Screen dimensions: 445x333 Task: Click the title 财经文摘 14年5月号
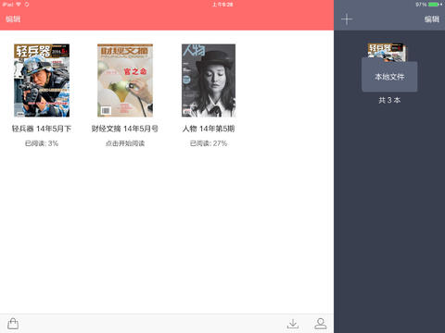click(x=125, y=129)
